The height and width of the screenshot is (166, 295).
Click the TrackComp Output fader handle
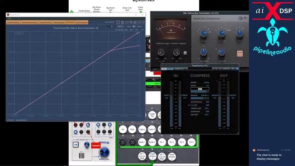click(x=229, y=95)
